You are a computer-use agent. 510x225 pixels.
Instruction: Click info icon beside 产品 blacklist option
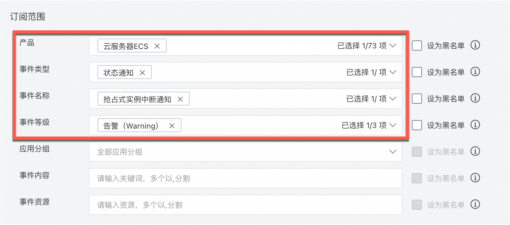point(475,45)
